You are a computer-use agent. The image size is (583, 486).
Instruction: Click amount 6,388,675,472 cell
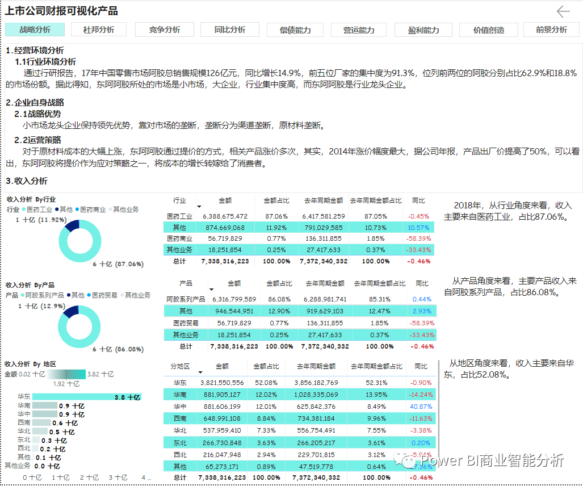[225, 216]
